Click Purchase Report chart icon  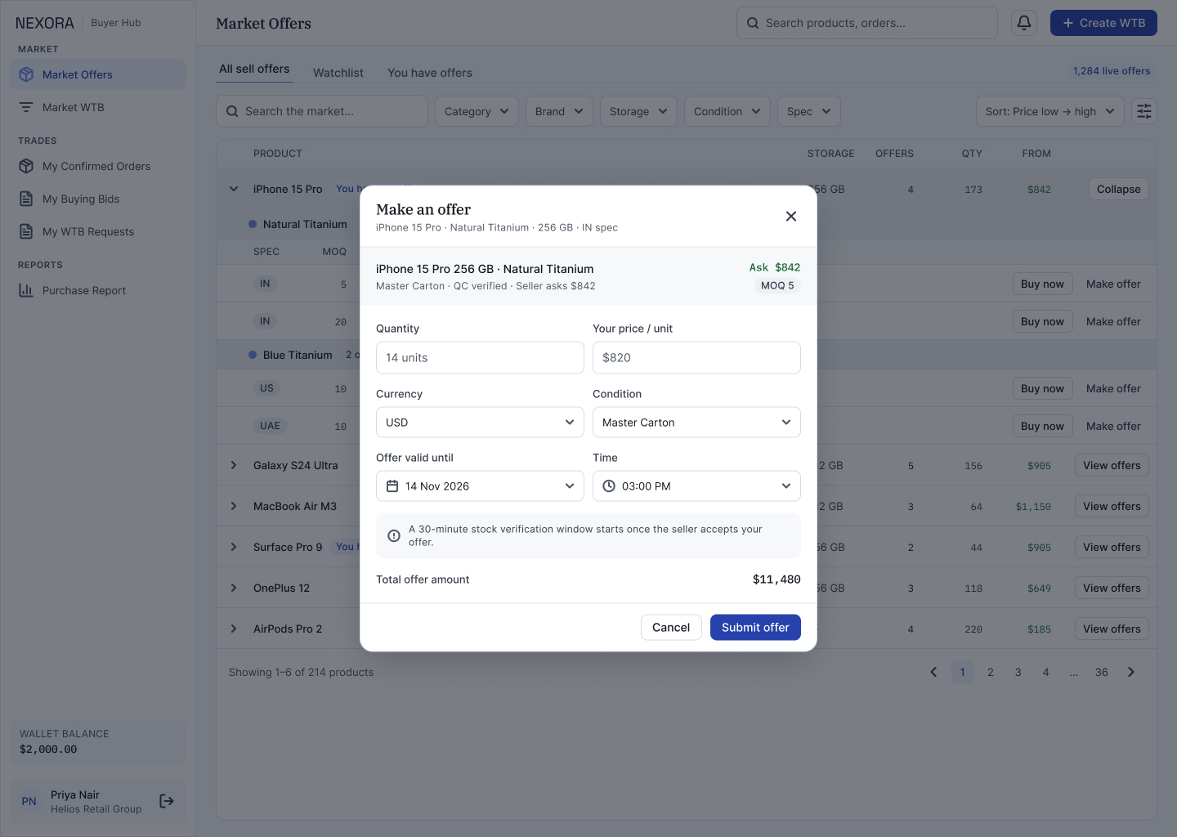click(x=26, y=290)
